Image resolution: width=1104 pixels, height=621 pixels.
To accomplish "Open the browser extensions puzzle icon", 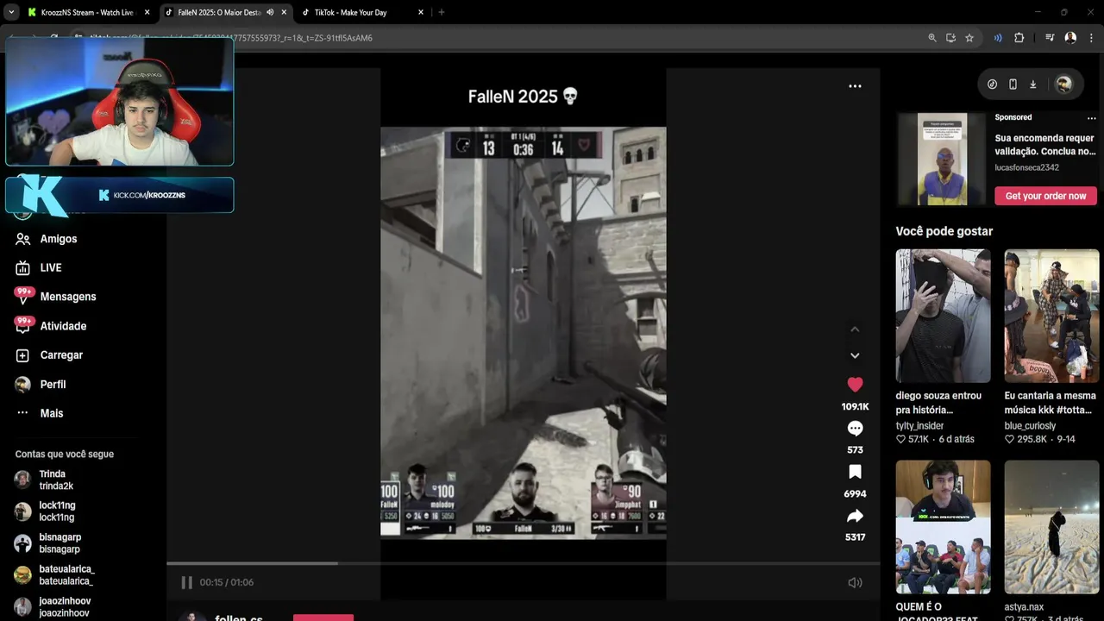I will coord(1019,38).
